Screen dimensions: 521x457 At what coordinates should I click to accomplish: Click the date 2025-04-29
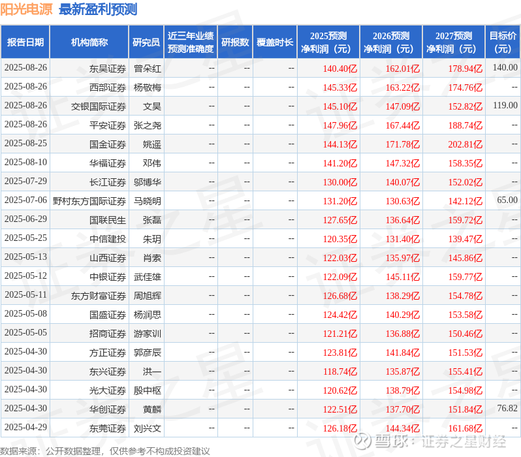click(25, 428)
